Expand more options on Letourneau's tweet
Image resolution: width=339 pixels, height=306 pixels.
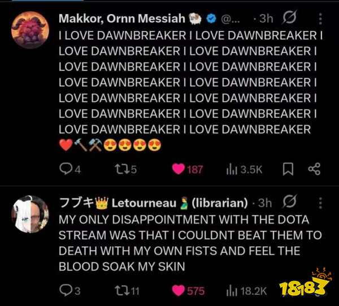[x=320, y=203]
